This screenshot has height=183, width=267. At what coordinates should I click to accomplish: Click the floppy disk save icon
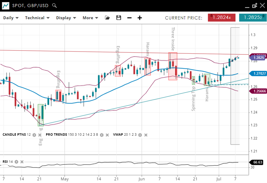[118, 18]
